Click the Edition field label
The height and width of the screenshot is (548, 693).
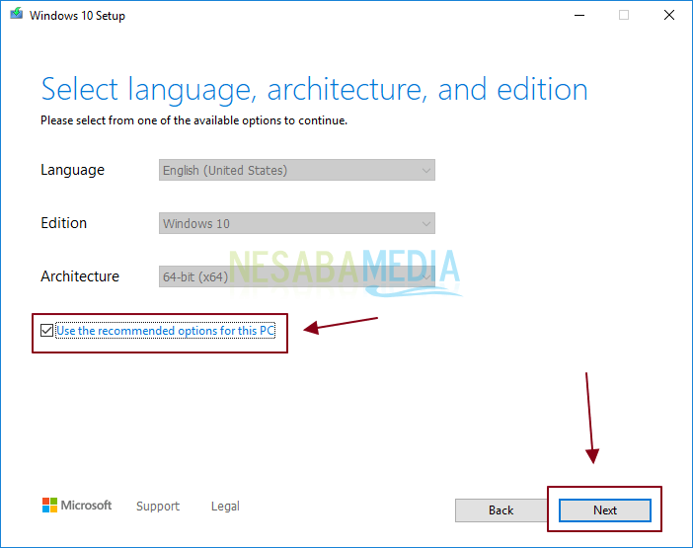pos(63,223)
